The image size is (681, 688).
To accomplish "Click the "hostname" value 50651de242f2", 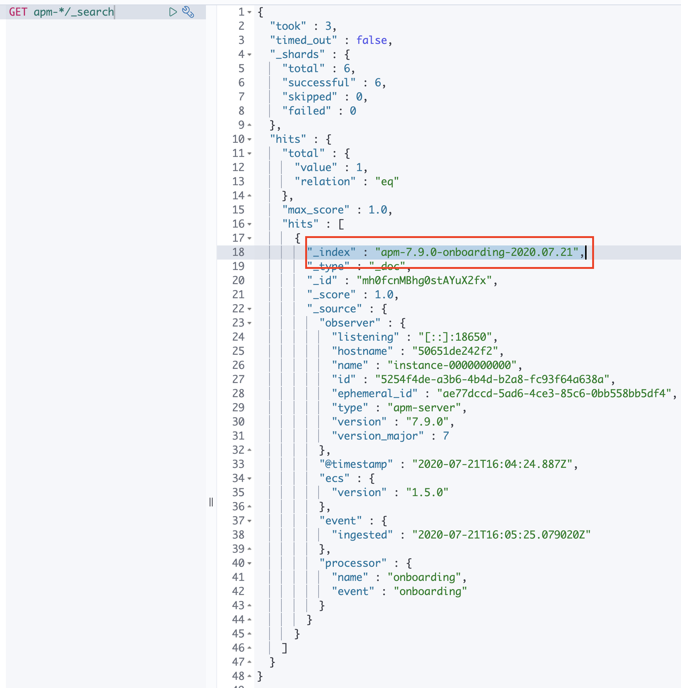I will (455, 351).
